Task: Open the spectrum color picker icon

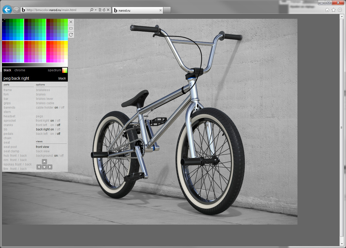Action: 65,70
